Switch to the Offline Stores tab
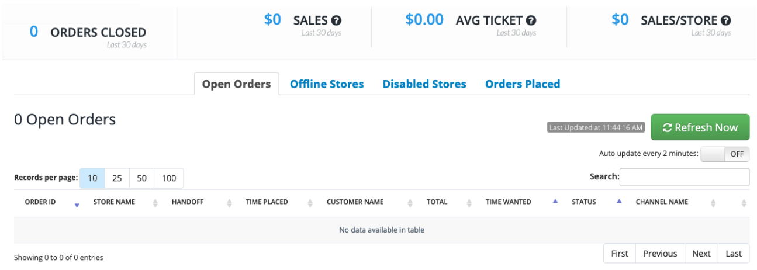 pyautogui.click(x=327, y=84)
